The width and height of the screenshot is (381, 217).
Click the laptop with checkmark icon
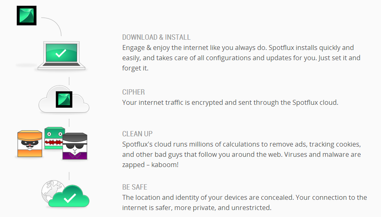pyautogui.click(x=62, y=56)
